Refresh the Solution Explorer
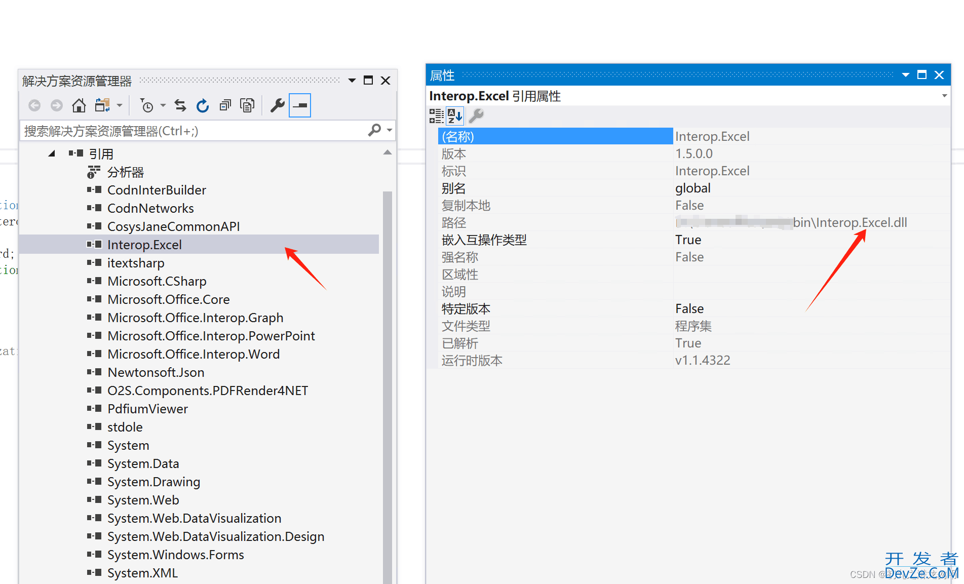 [203, 105]
